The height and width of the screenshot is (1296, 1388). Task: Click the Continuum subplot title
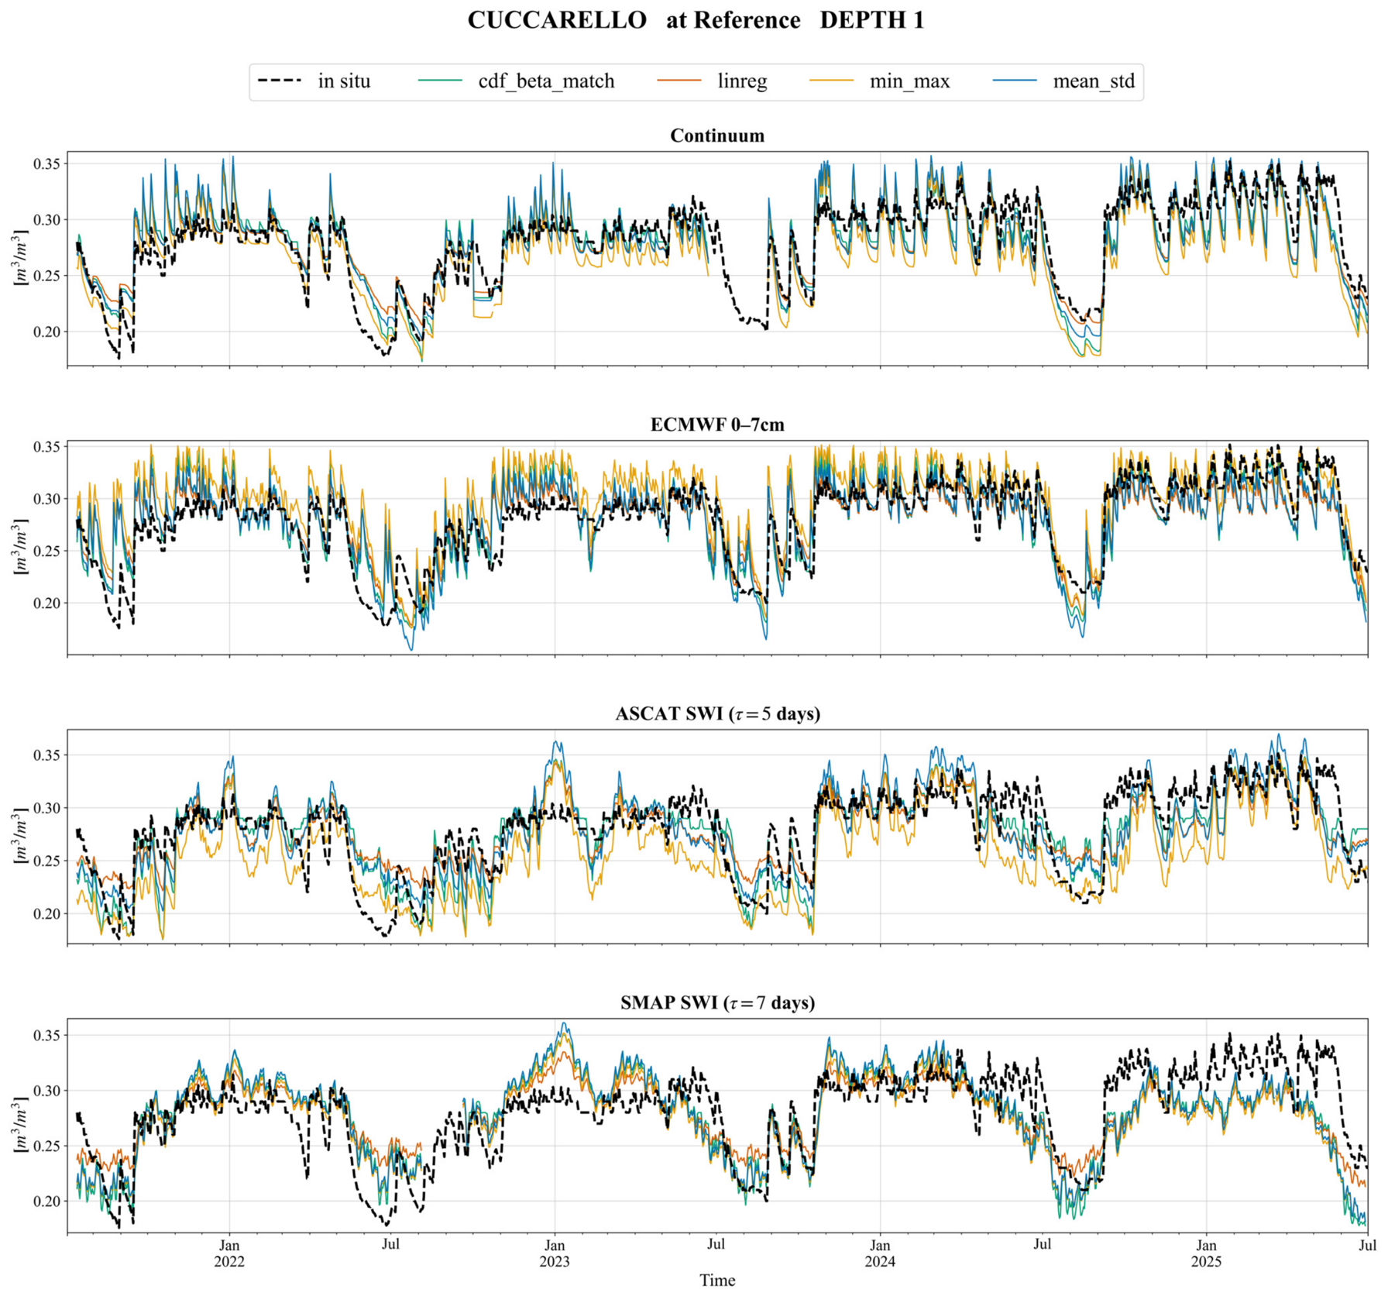coord(717,136)
